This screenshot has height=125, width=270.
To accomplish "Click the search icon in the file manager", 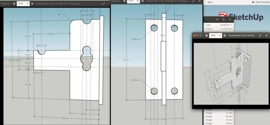I will point(217,20).
